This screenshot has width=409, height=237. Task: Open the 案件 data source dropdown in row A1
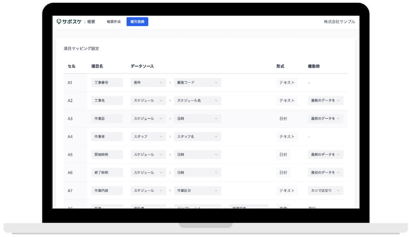coord(148,83)
